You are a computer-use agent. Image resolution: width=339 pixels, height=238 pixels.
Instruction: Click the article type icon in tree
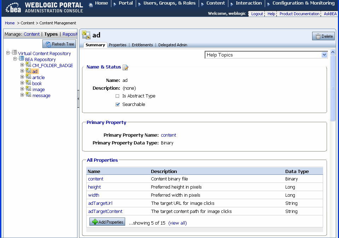pos(29,77)
